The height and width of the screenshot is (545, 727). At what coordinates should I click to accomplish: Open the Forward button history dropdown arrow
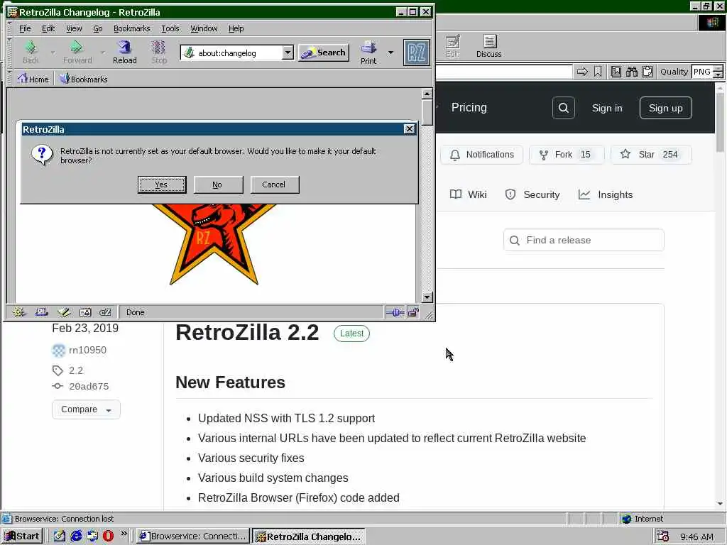tap(102, 53)
